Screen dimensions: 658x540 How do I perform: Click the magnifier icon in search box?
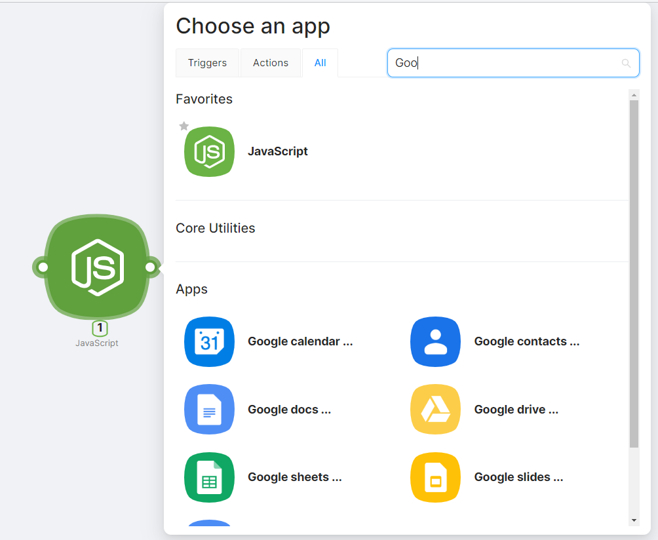pyautogui.click(x=626, y=63)
